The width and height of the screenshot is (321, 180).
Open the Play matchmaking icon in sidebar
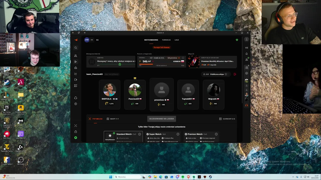[75, 62]
